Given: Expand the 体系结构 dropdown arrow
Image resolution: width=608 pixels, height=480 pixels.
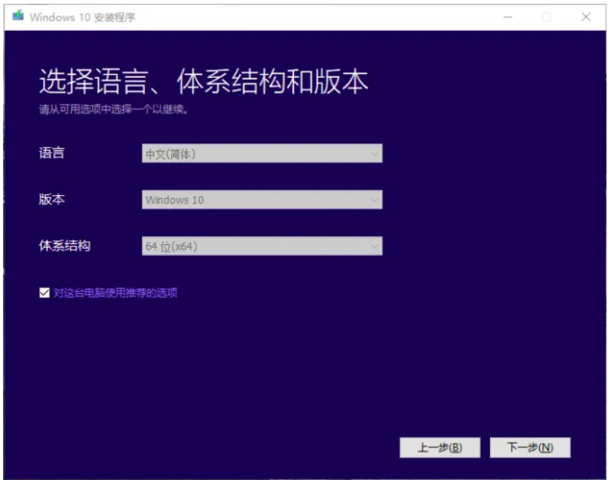Looking at the screenshot, I should pos(374,246).
